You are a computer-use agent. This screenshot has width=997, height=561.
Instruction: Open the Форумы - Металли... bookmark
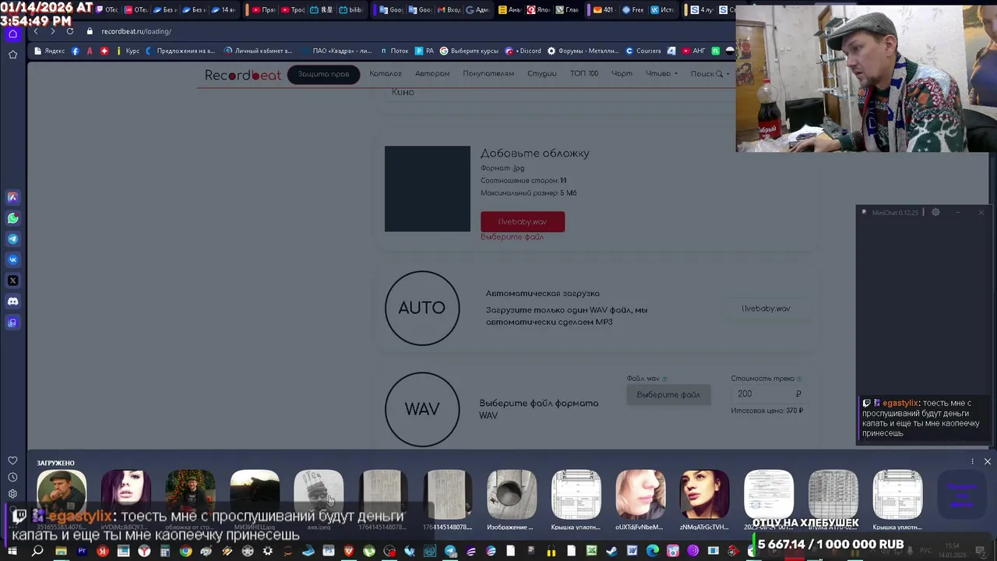583,51
